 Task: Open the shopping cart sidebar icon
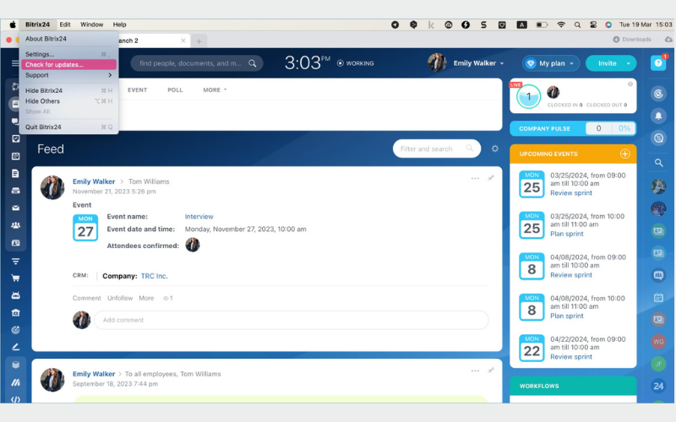tap(15, 279)
